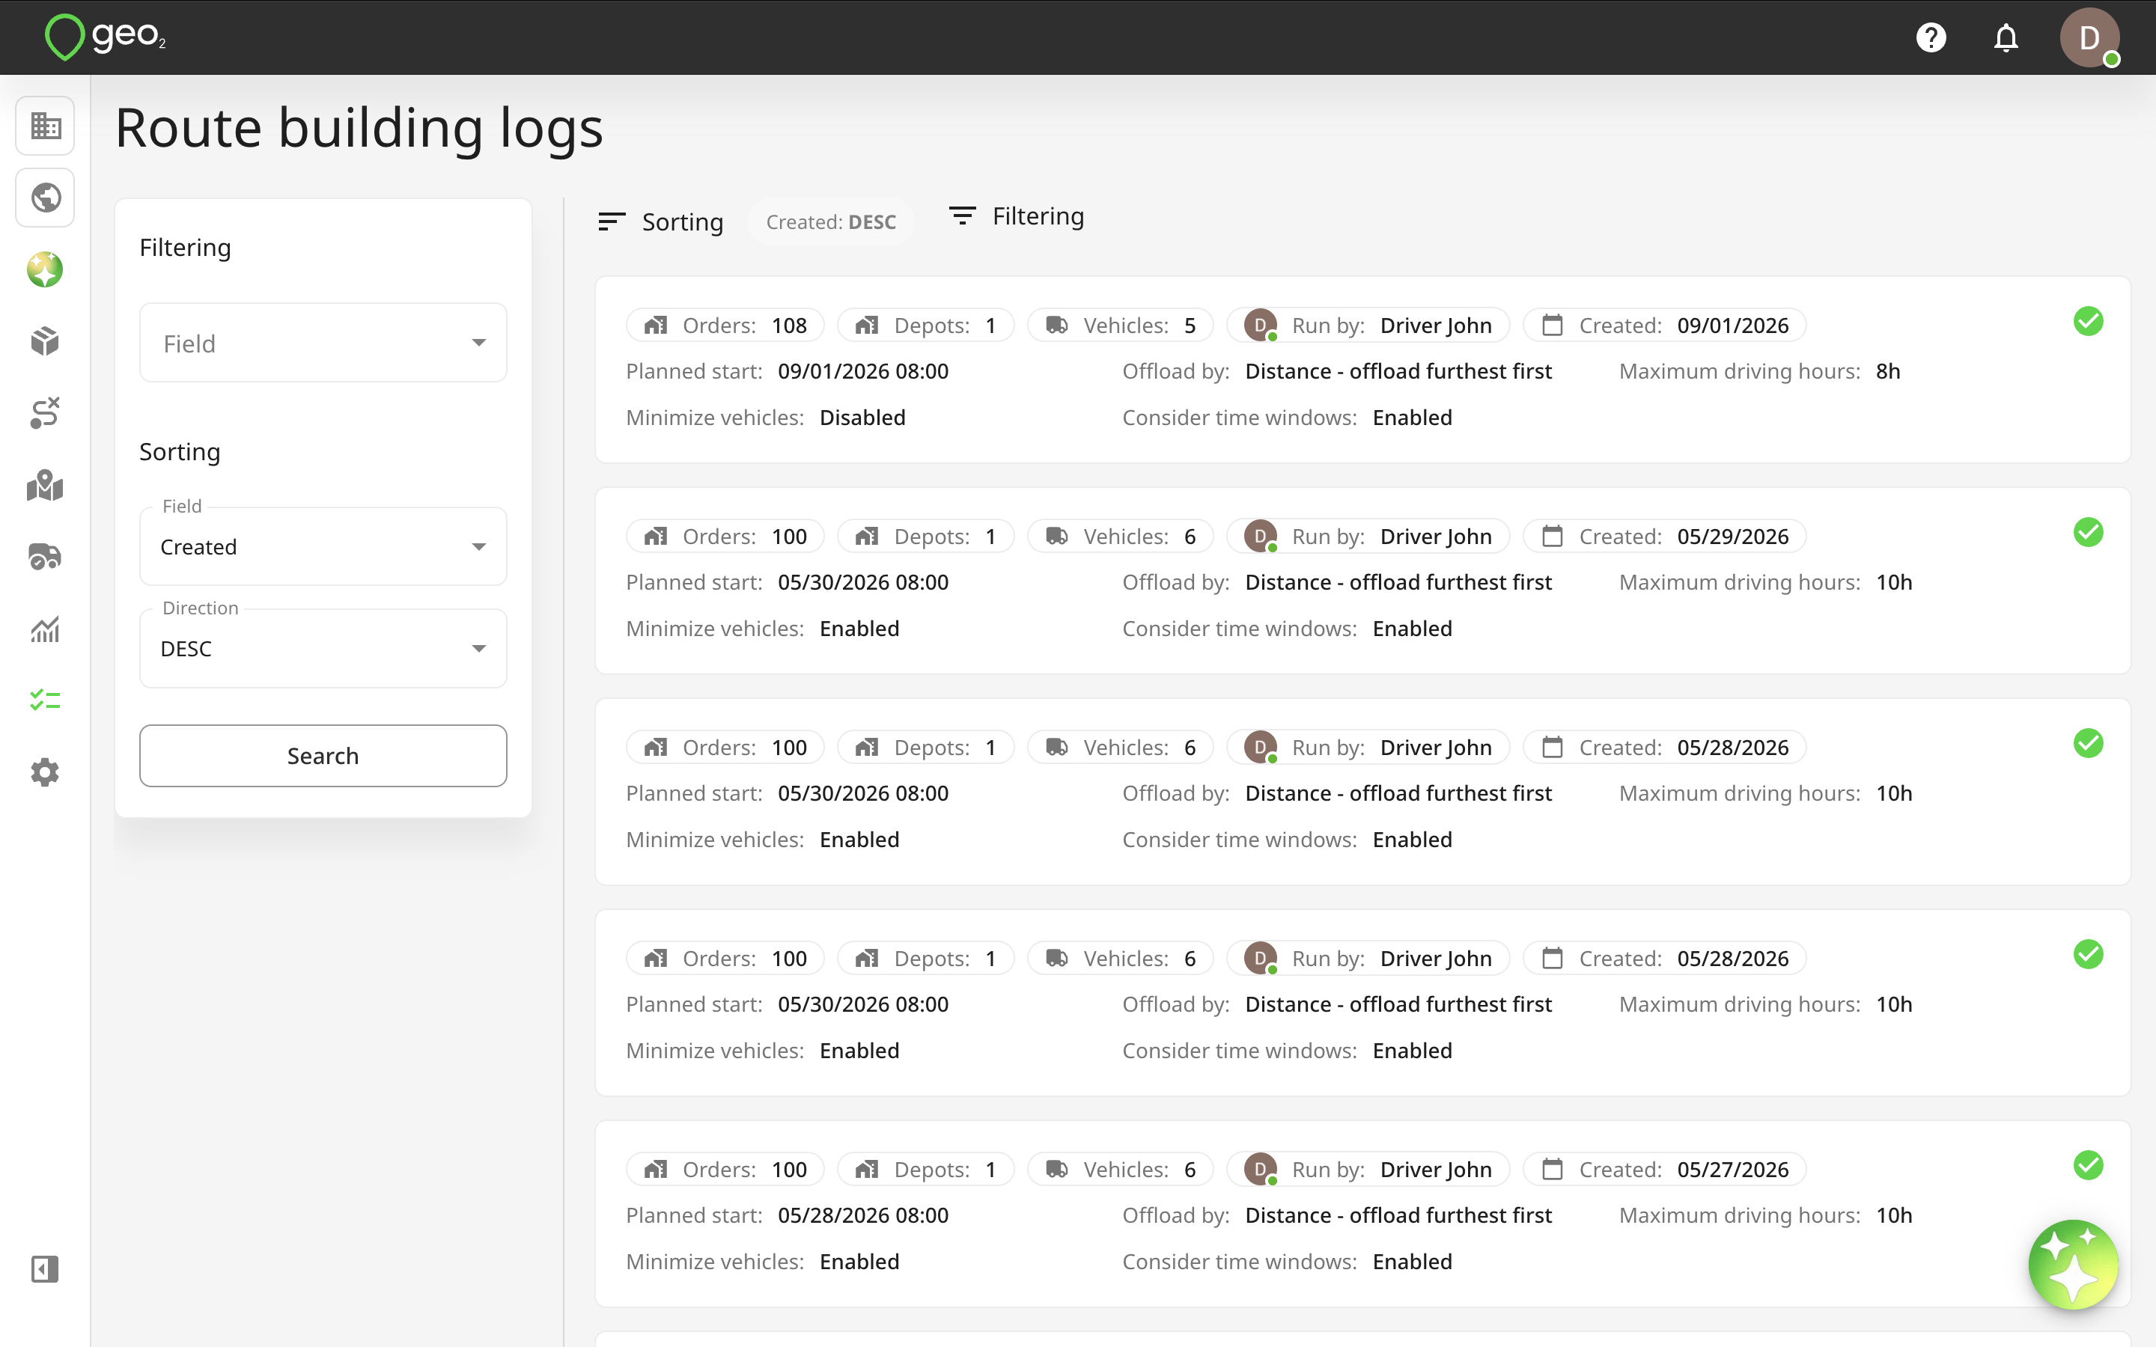
Task: Click the Created: 09/01/2026 chip
Action: tap(1664, 326)
